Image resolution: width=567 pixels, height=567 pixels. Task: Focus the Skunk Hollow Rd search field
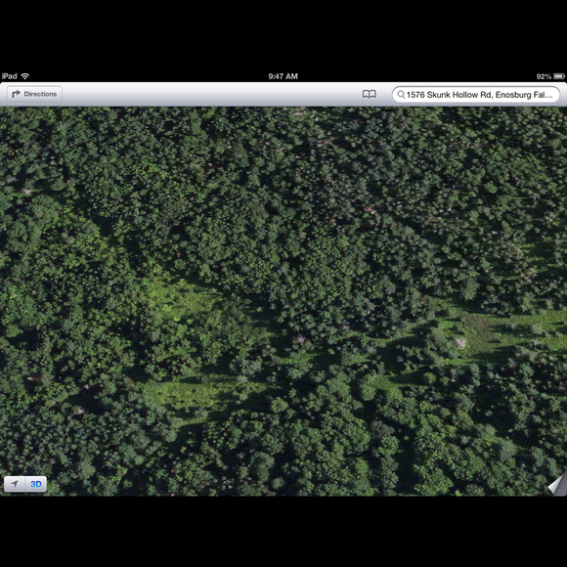pos(476,95)
